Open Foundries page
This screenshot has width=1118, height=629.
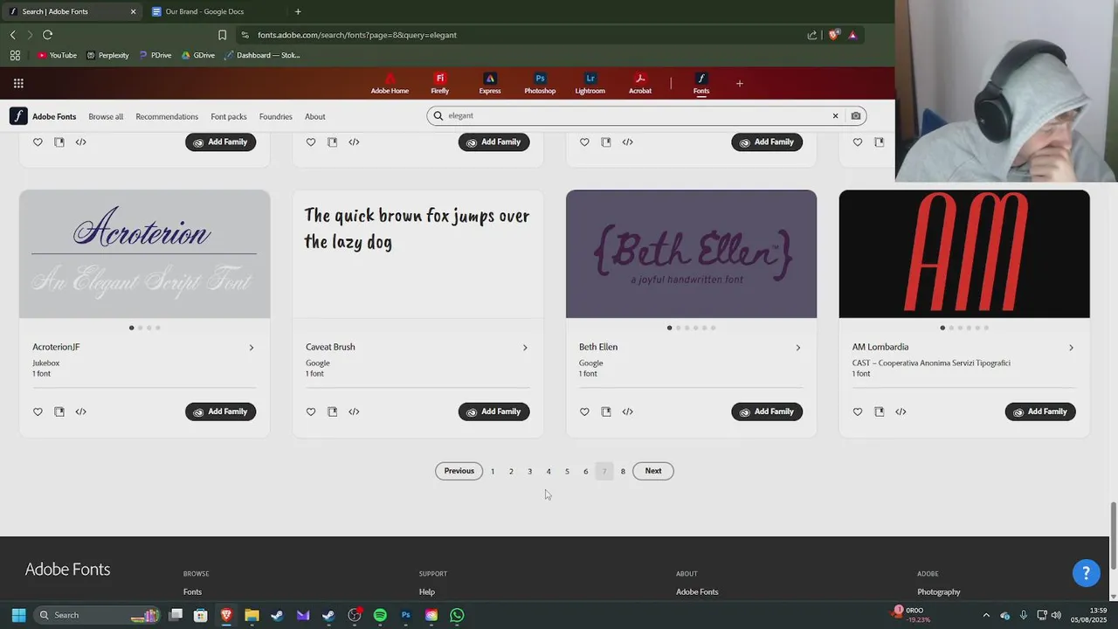tap(276, 116)
